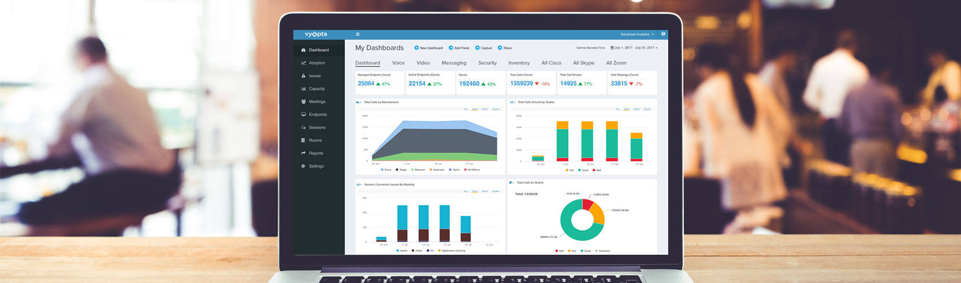Toggle Skype series in manufacturer chart legend
Screen dimensions: 961x283
(401, 170)
